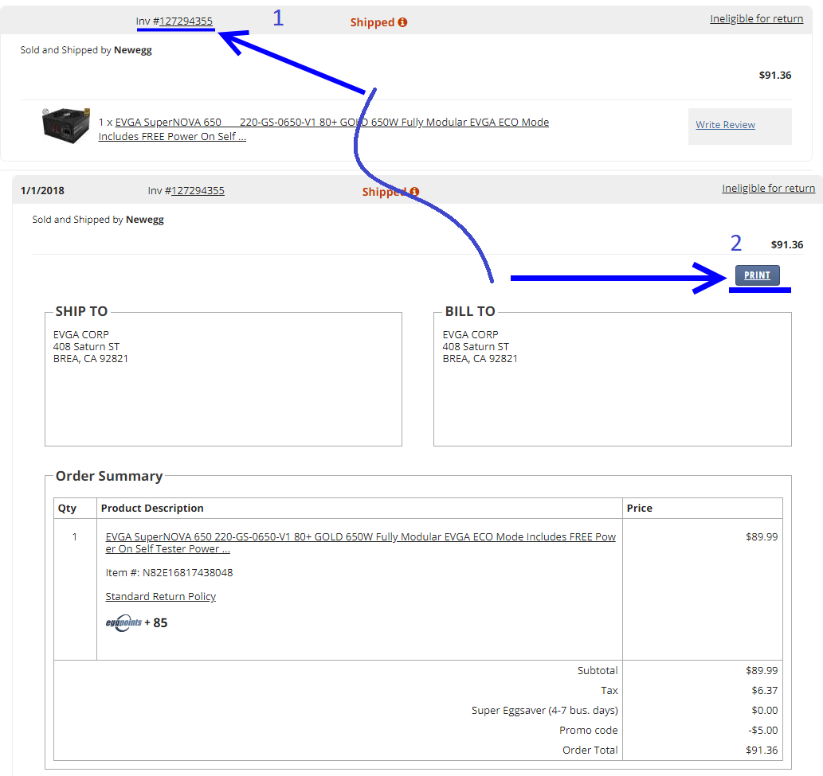Open the Standard Return Policy link
The image size is (823, 776).
pos(161,596)
